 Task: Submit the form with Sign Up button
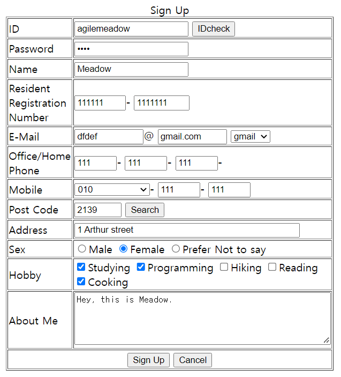148,360
